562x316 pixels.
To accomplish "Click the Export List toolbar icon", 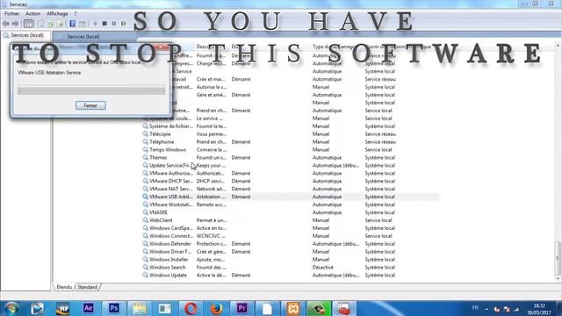I will point(61,24).
